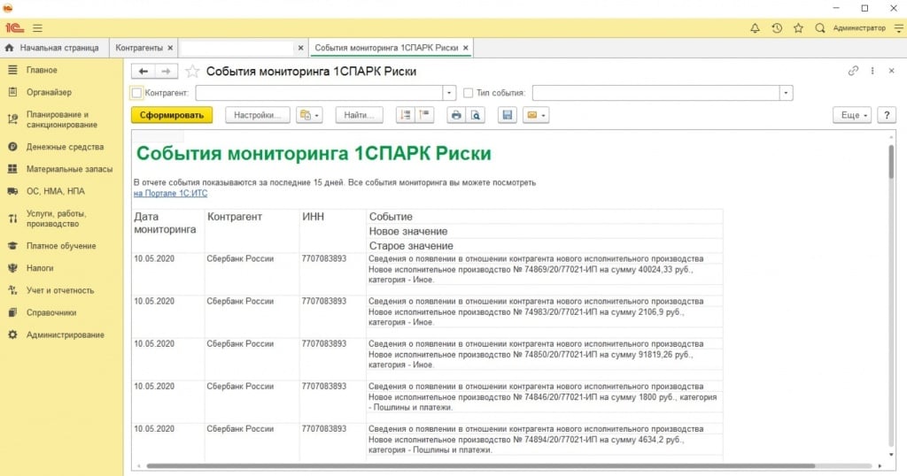Expand the Еще menu button
Viewport: 907px width, 476px height.
851,115
